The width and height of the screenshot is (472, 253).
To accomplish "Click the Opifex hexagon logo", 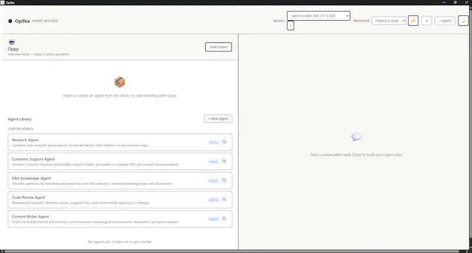I will [10, 21].
